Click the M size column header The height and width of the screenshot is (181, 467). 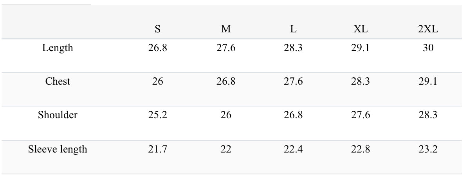pyautogui.click(x=226, y=30)
